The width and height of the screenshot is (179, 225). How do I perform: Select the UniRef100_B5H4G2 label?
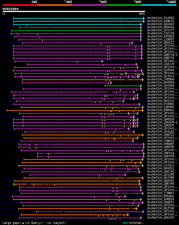point(161,110)
